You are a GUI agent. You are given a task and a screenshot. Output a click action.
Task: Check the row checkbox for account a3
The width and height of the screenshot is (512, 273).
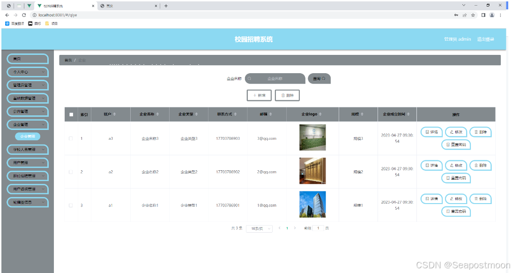click(x=71, y=138)
